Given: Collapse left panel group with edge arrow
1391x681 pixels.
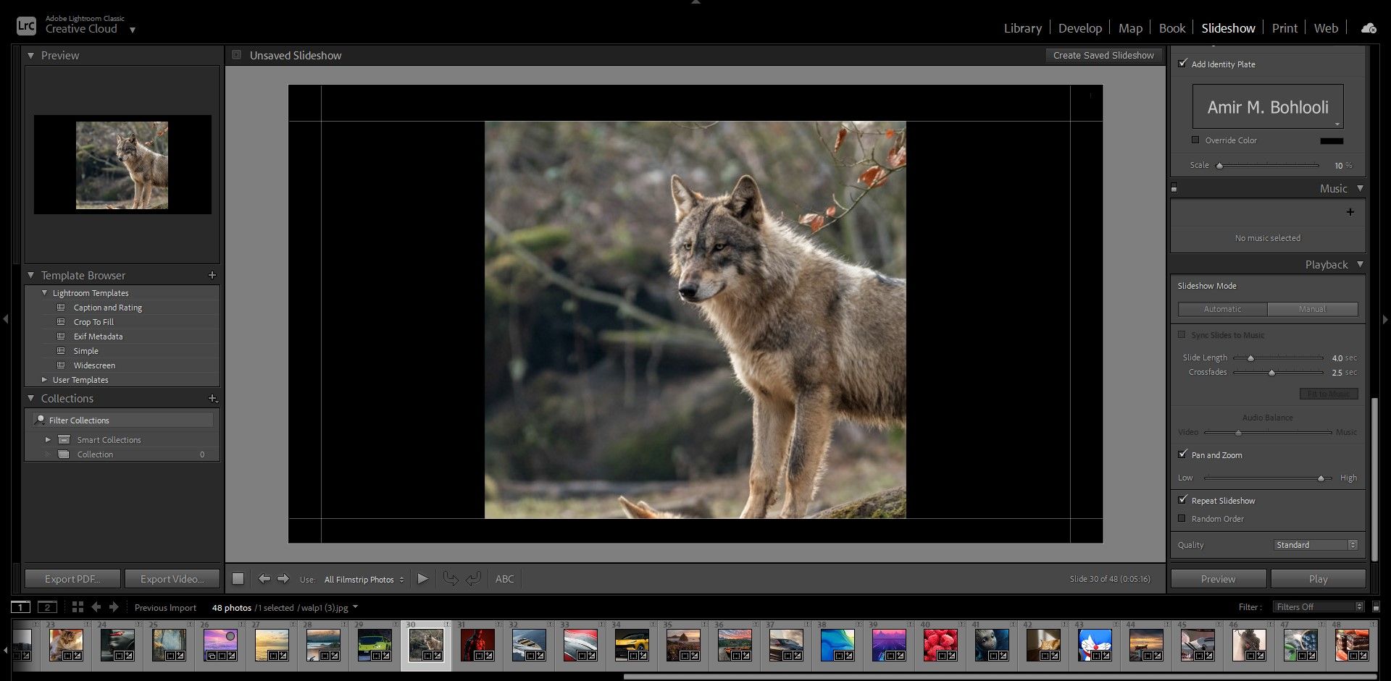Looking at the screenshot, I should pyautogui.click(x=6, y=318).
